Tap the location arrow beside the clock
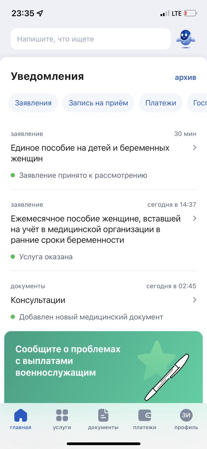The image size is (207, 449). [40, 14]
